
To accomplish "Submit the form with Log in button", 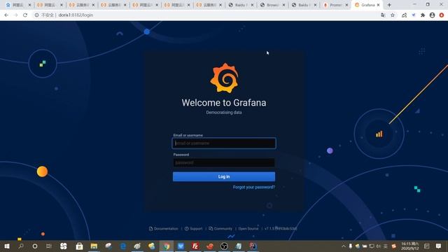I will (x=224, y=176).
